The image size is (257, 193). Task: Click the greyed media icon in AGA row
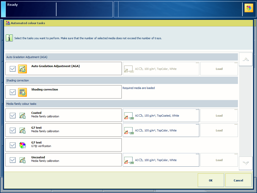point(129,69)
